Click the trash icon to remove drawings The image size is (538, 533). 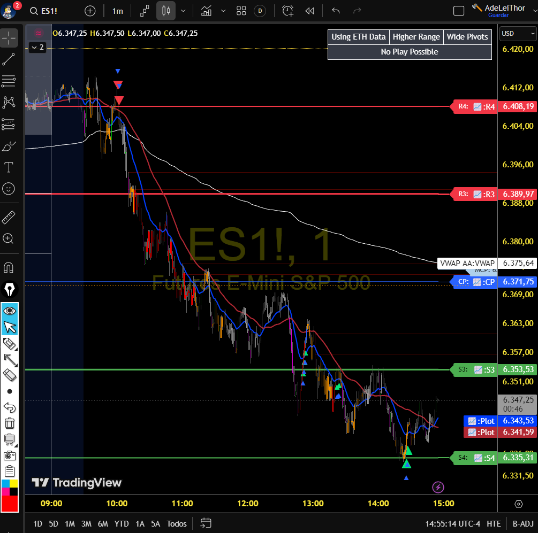pyautogui.click(x=10, y=423)
